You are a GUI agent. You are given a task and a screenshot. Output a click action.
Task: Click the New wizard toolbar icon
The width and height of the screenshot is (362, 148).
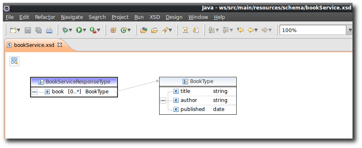tap(13, 30)
